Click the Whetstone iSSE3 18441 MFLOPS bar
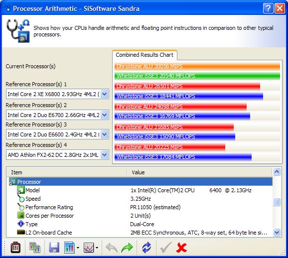The width and height of the screenshot is (288, 258). pyautogui.click(x=189, y=96)
